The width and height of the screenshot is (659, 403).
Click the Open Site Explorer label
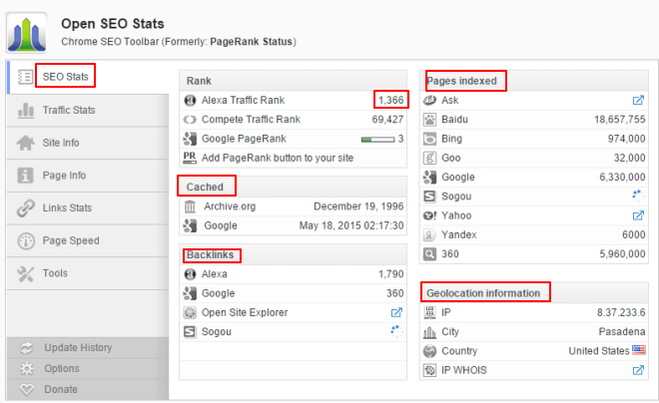pos(245,313)
